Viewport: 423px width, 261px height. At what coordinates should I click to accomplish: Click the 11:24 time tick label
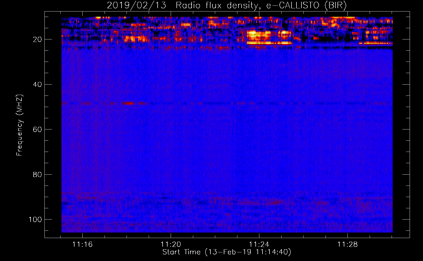[x=259, y=245]
